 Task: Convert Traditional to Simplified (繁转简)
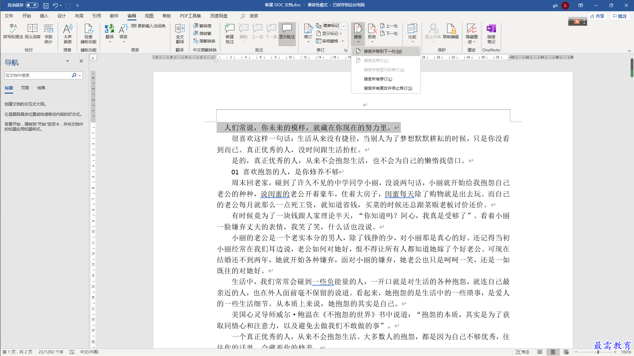pyautogui.click(x=202, y=26)
